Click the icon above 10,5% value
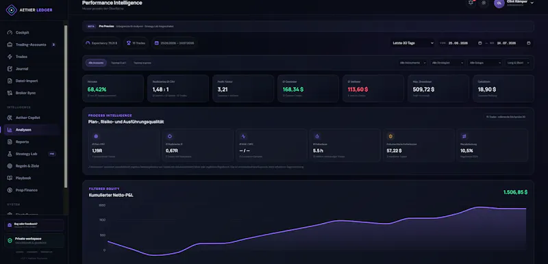Viewport: 548px width, 264px height. [464, 136]
